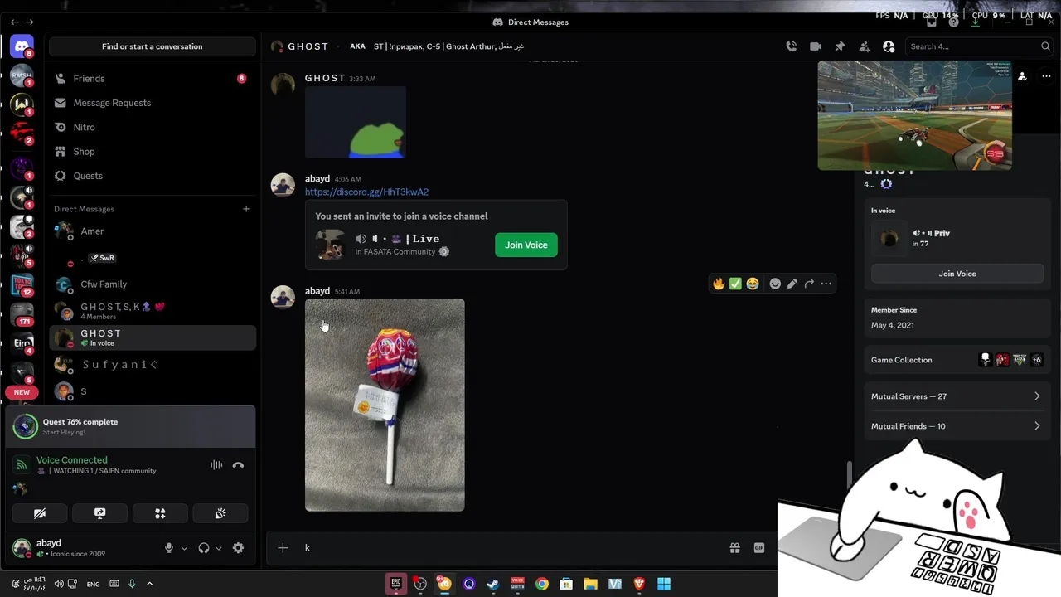This screenshot has height=597, width=1061.
Task: Forward the message with arrow icon
Action: (x=809, y=284)
